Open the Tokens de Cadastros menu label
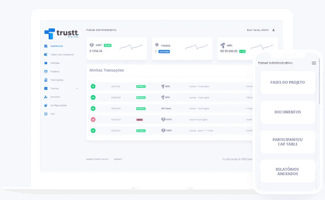This screenshot has width=325, height=200. (x=62, y=54)
